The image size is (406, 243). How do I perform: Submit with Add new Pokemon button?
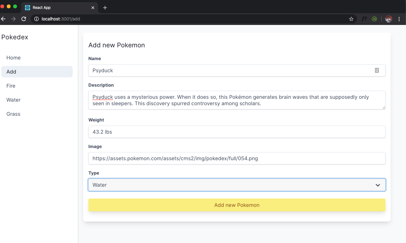pos(237,205)
